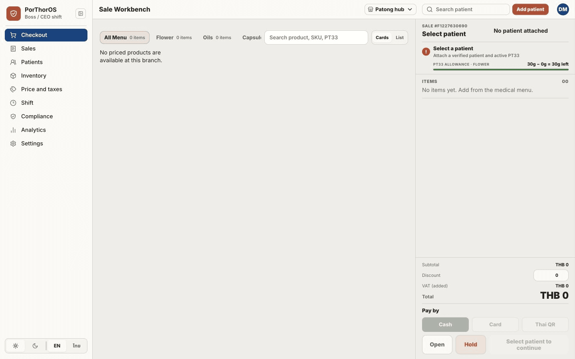The height and width of the screenshot is (359, 575).
Task: Switch product view to Cards
Action: [x=382, y=37]
